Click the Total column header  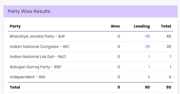click(166, 26)
